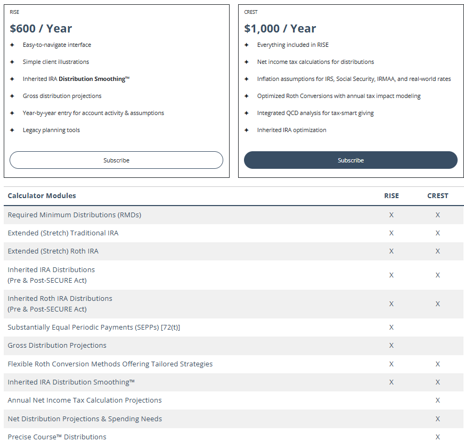Click the Inflation assumptions for IRS feature text
The height and width of the screenshot is (442, 464).
tap(354, 79)
